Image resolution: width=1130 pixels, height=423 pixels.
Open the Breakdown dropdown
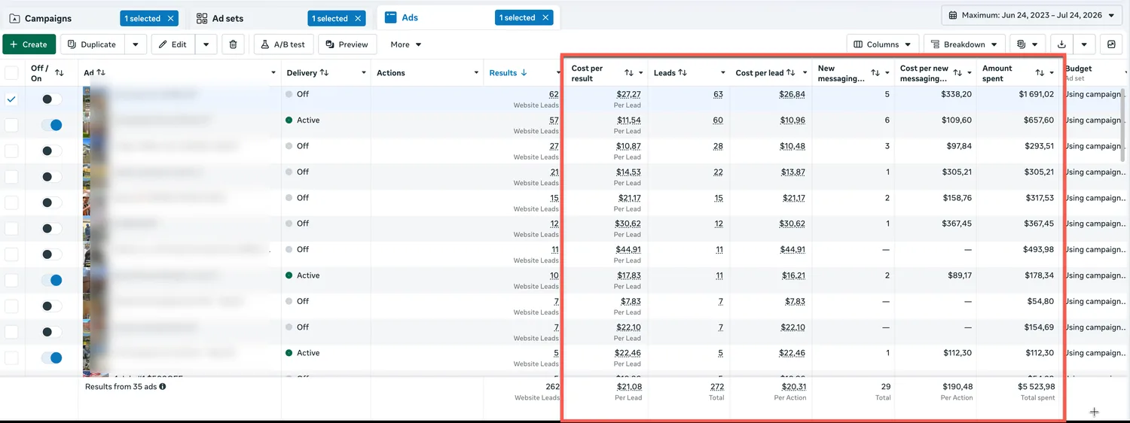[964, 44]
